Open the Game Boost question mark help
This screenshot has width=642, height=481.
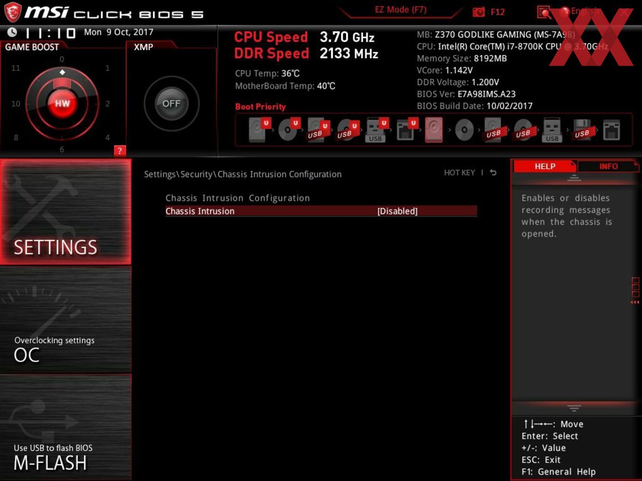coord(120,150)
